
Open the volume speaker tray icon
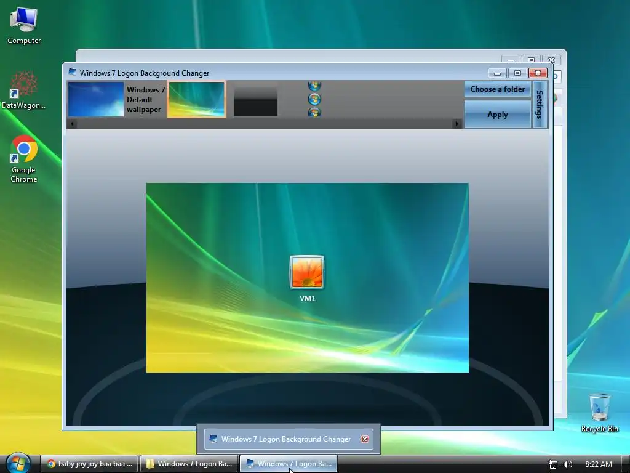[x=567, y=464]
